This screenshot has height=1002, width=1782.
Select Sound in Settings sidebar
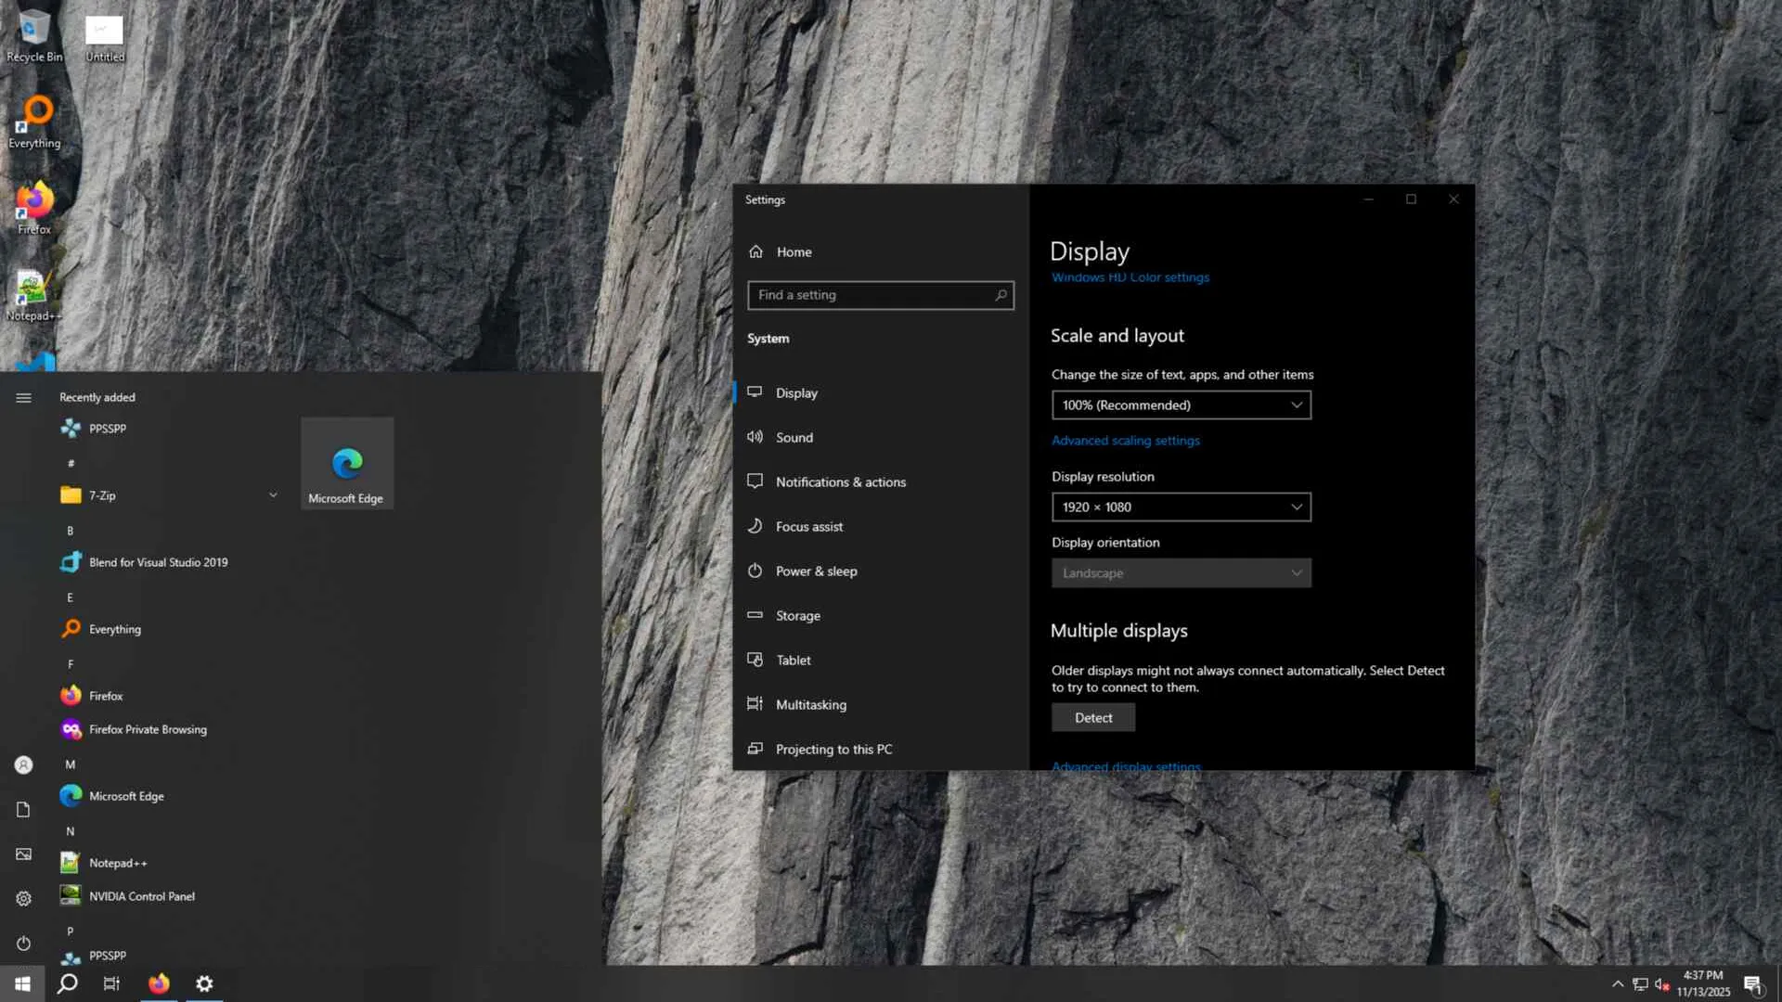[x=794, y=437]
